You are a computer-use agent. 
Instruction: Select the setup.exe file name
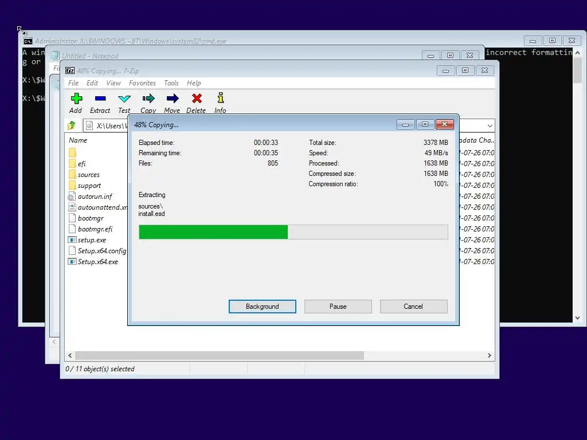pyautogui.click(x=92, y=240)
